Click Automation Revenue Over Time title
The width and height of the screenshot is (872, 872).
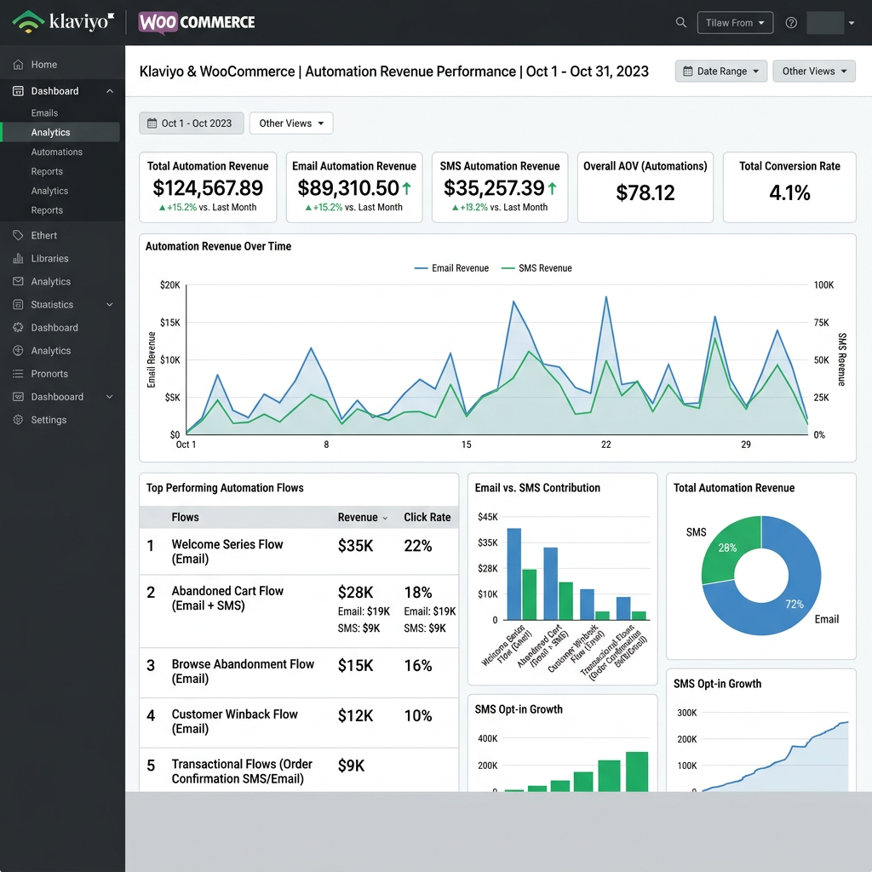218,246
